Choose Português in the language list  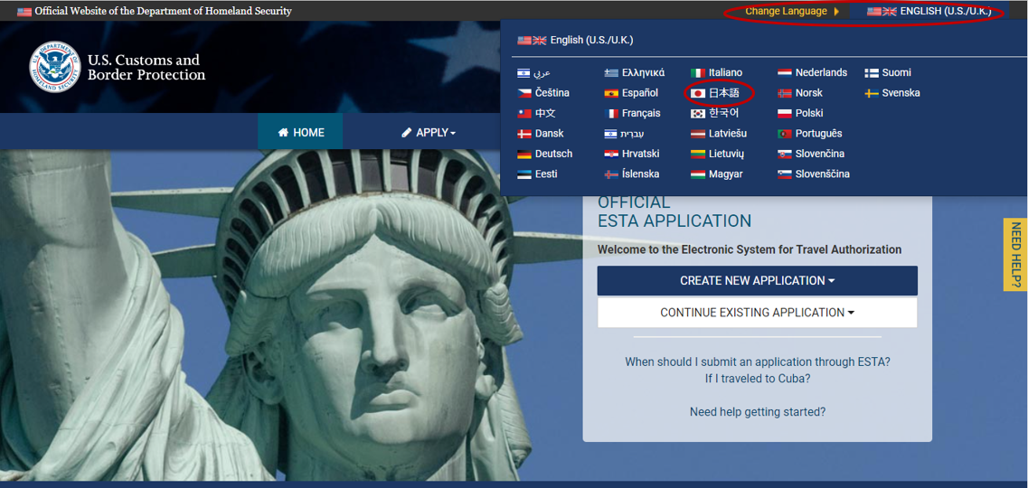(818, 134)
